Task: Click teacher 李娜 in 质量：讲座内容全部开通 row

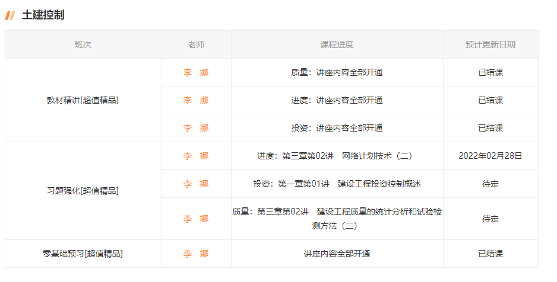Action: click(196, 72)
